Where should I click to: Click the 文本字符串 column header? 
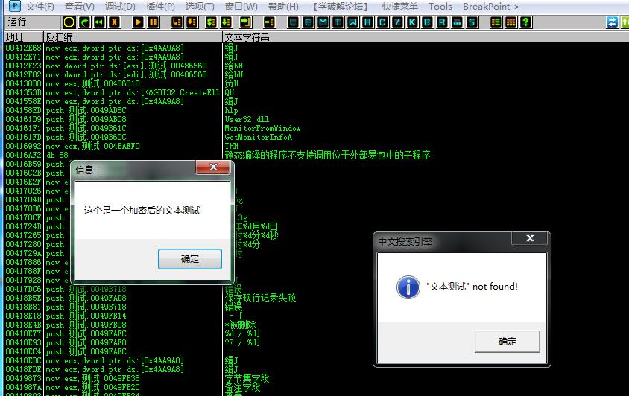(x=247, y=36)
